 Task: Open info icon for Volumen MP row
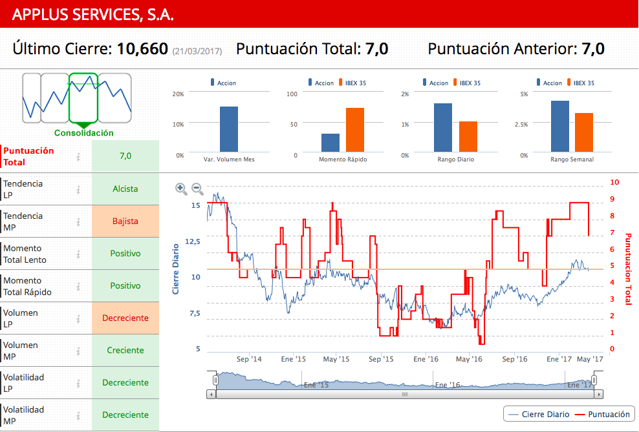tap(78, 351)
